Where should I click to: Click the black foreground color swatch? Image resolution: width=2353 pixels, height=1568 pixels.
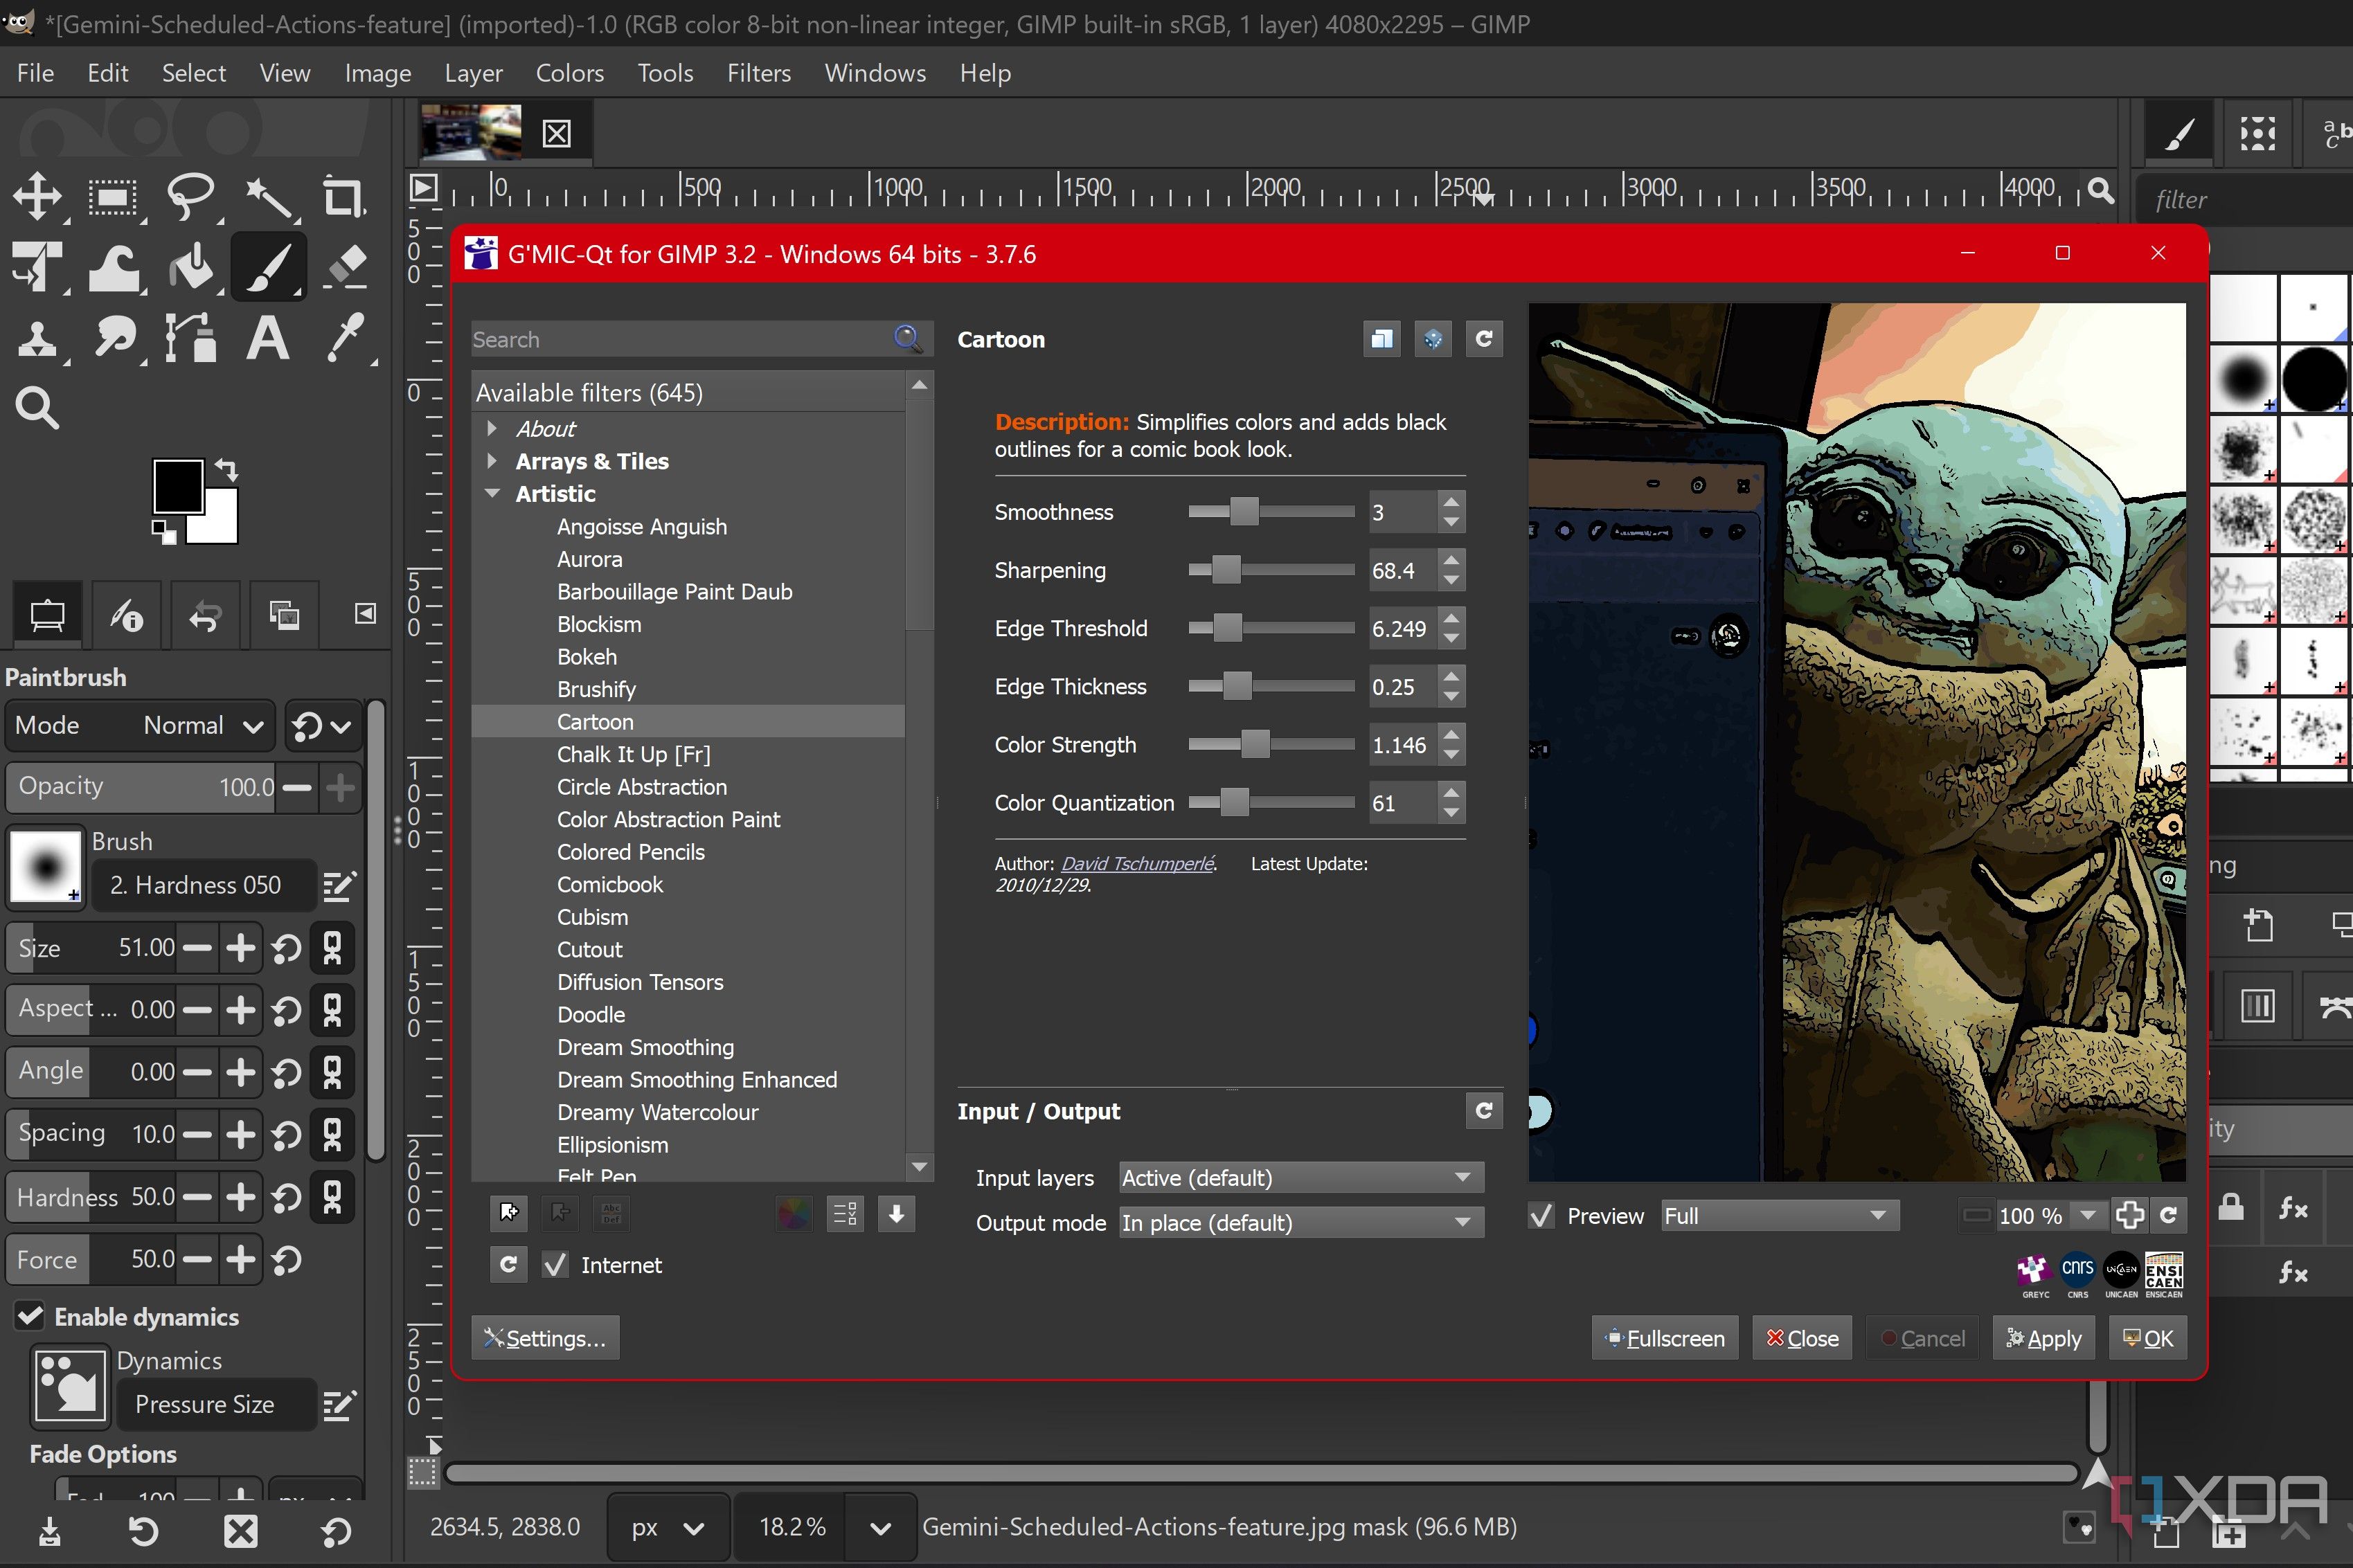[x=178, y=486]
